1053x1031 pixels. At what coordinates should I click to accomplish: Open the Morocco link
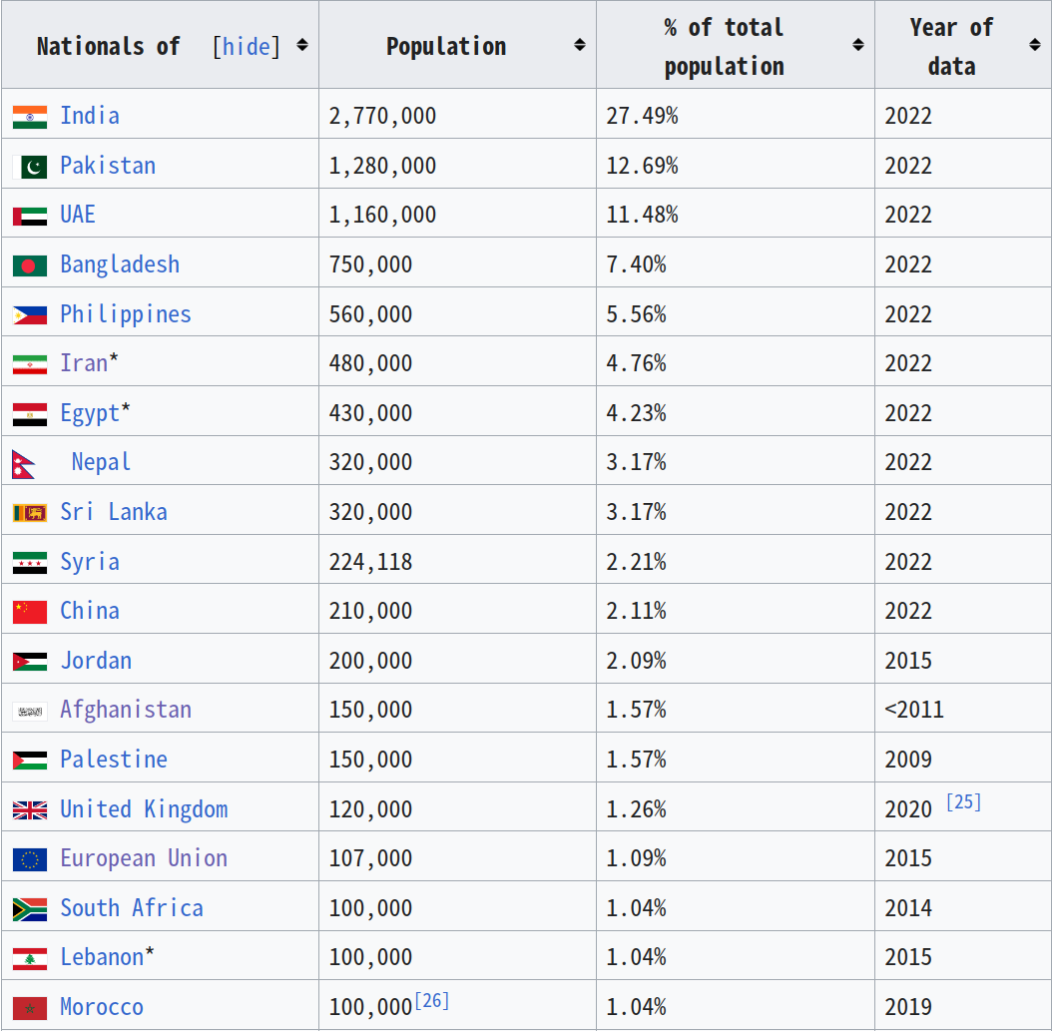pyautogui.click(x=102, y=1007)
